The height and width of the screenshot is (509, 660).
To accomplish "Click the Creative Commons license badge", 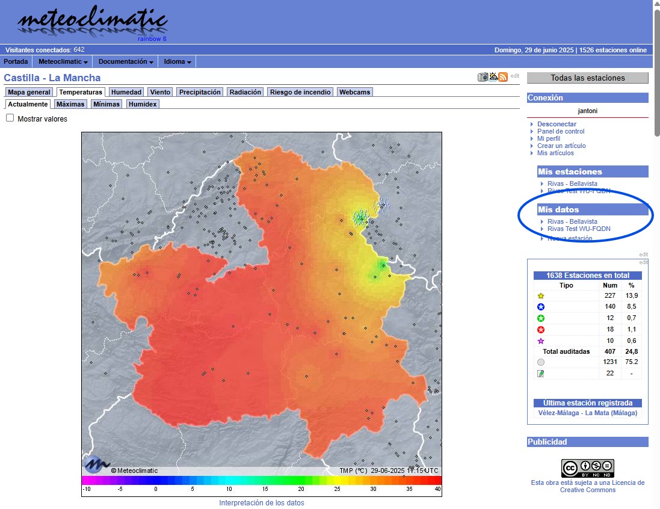I will 587,468.
